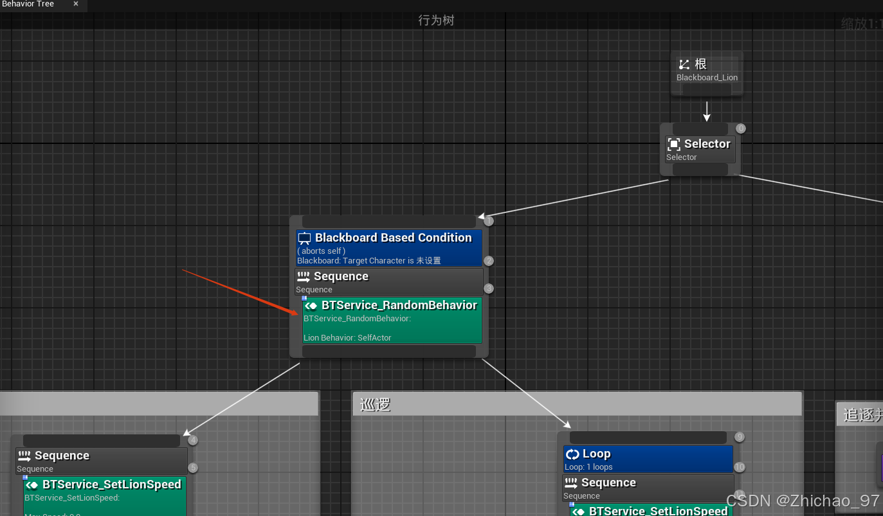Select Sequence node numbered 5

coord(102,461)
